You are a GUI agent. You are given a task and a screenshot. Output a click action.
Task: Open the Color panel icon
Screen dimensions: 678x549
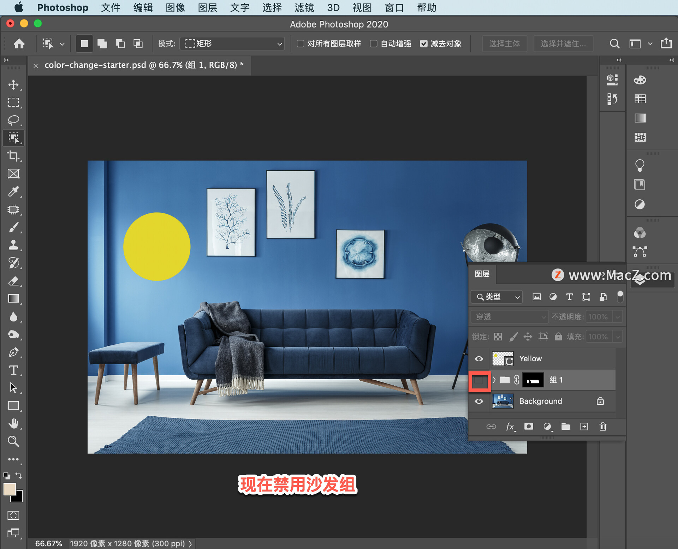click(x=640, y=80)
